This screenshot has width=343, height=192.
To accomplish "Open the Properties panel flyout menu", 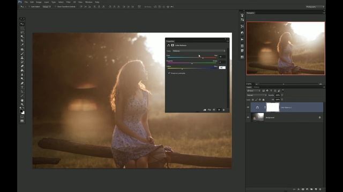I will pyautogui.click(x=228, y=41).
